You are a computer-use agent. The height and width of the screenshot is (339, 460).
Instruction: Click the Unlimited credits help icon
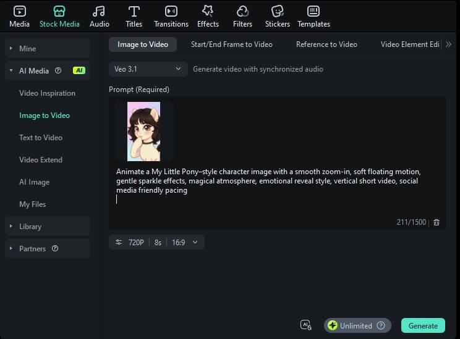click(381, 325)
